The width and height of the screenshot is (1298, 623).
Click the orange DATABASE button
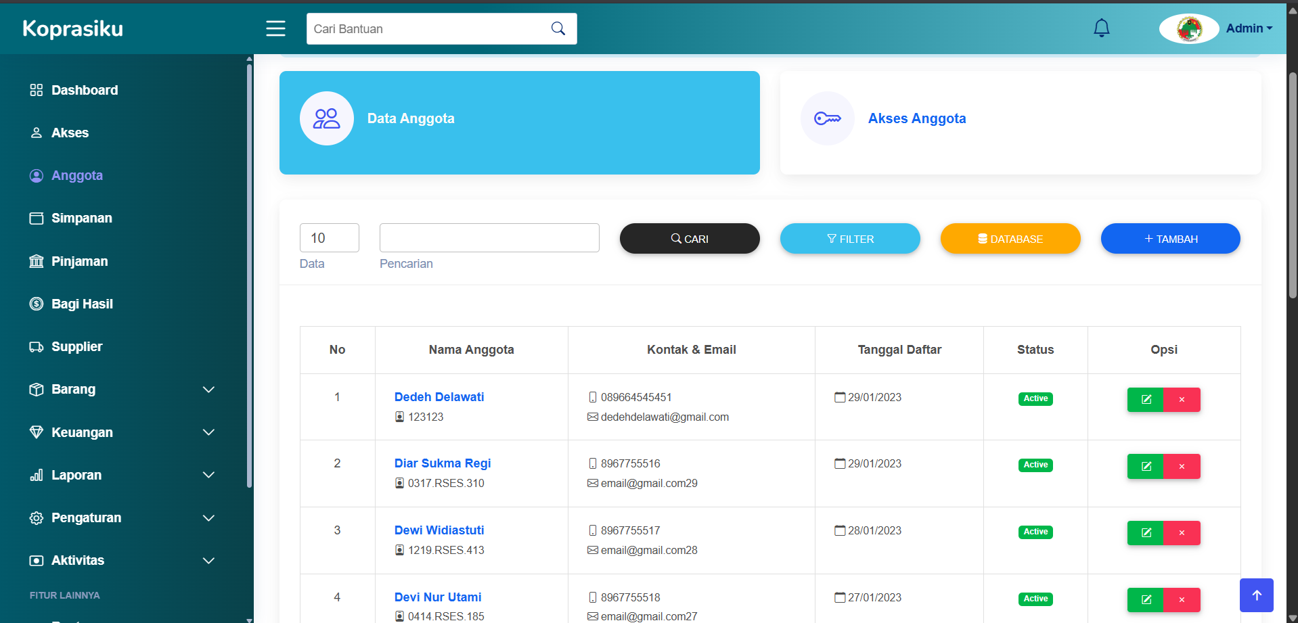pos(1010,239)
